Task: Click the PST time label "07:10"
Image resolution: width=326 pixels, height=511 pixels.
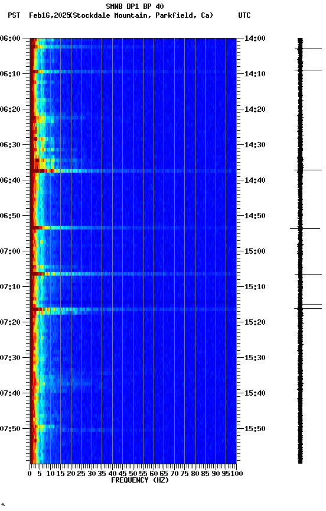Action: (10, 287)
